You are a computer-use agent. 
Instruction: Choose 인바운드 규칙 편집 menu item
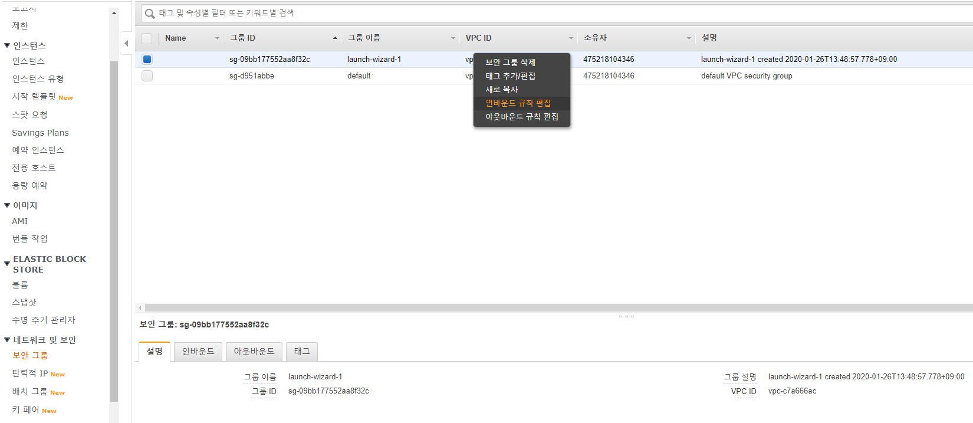click(522, 103)
